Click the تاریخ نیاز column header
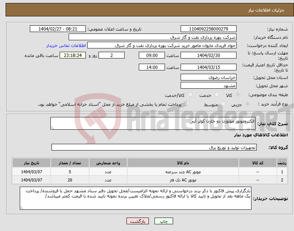Viewport: 294px width, 231px height. (31, 163)
